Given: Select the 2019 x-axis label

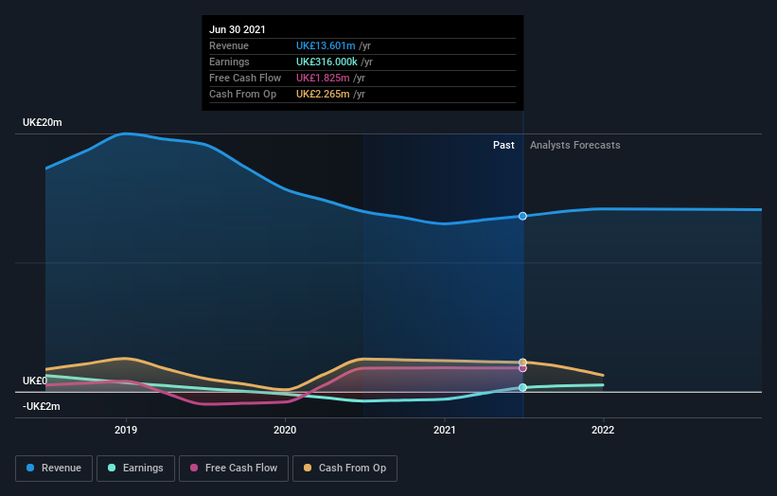Looking at the screenshot, I should pyautogui.click(x=126, y=430).
